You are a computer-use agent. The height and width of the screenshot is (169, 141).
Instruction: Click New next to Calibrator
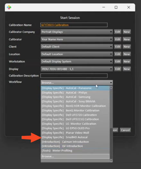(x=127, y=39)
